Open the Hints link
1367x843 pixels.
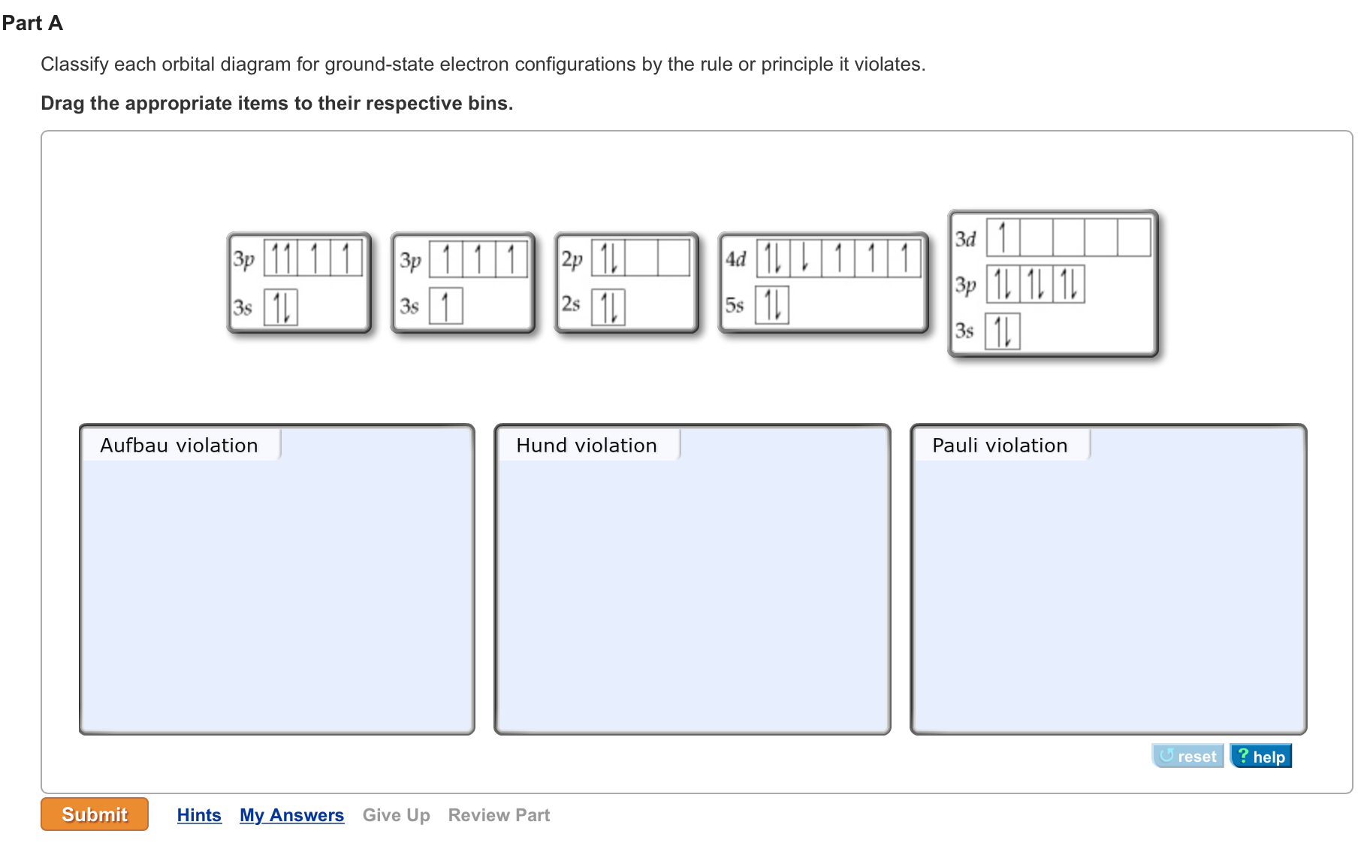[199, 815]
